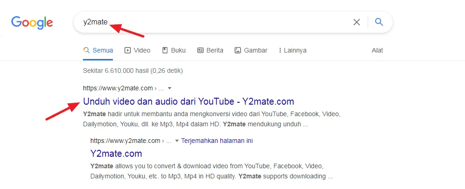Open the Gambar results tab
Screen dimensions: 465x189
click(251, 50)
